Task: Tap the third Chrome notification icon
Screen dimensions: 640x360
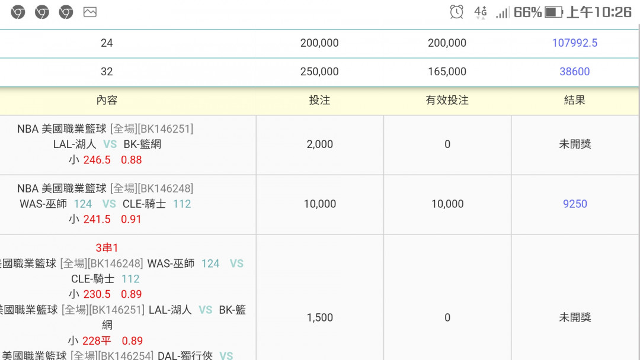Action: pyautogui.click(x=66, y=12)
